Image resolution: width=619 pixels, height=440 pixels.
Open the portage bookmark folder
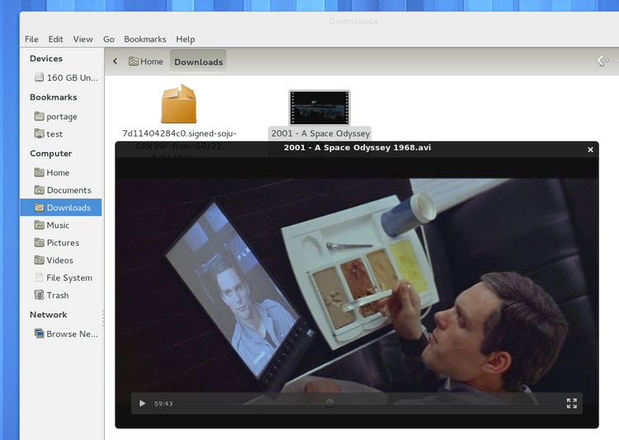[61, 117]
